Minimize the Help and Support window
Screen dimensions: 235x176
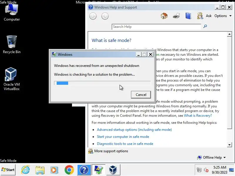pos(217,7)
